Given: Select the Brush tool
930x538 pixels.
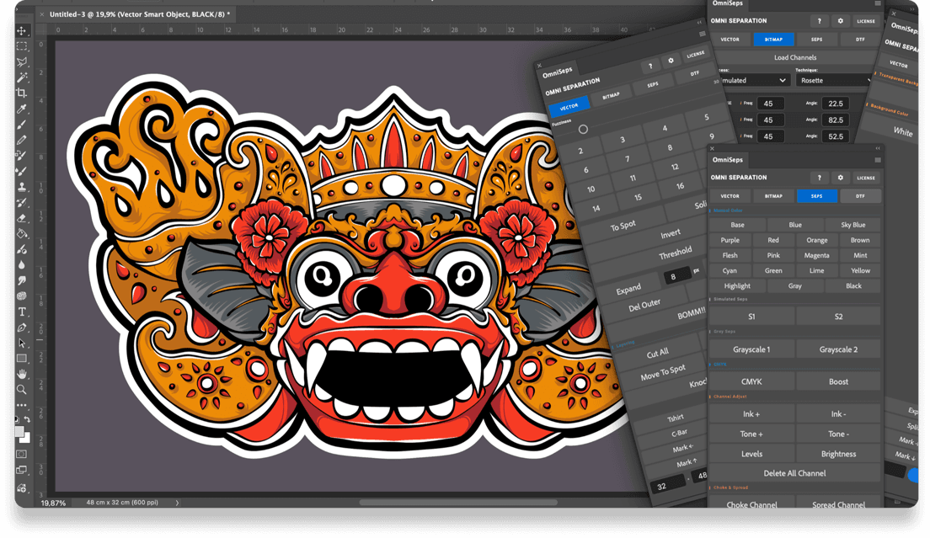Looking at the screenshot, I should point(22,125).
